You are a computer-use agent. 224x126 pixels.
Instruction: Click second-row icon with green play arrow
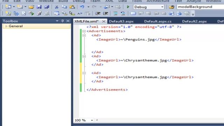pos(31,14)
